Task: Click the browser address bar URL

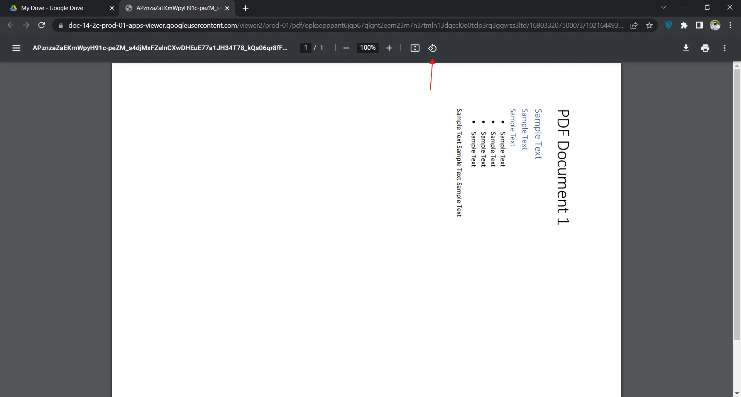Action: coord(345,25)
